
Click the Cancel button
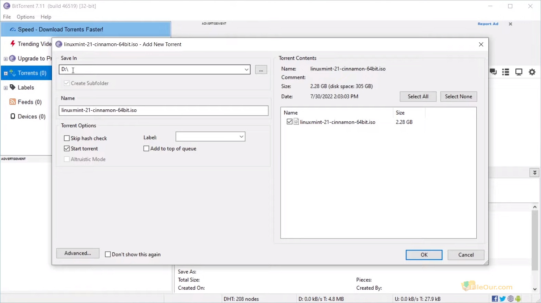466,255
